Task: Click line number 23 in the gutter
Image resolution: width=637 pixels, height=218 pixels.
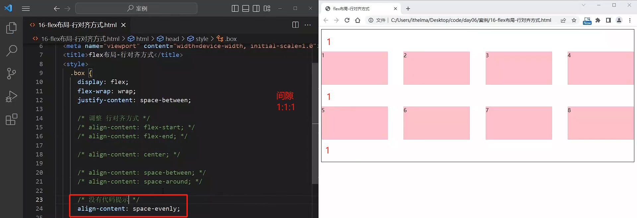Action: coord(39,199)
